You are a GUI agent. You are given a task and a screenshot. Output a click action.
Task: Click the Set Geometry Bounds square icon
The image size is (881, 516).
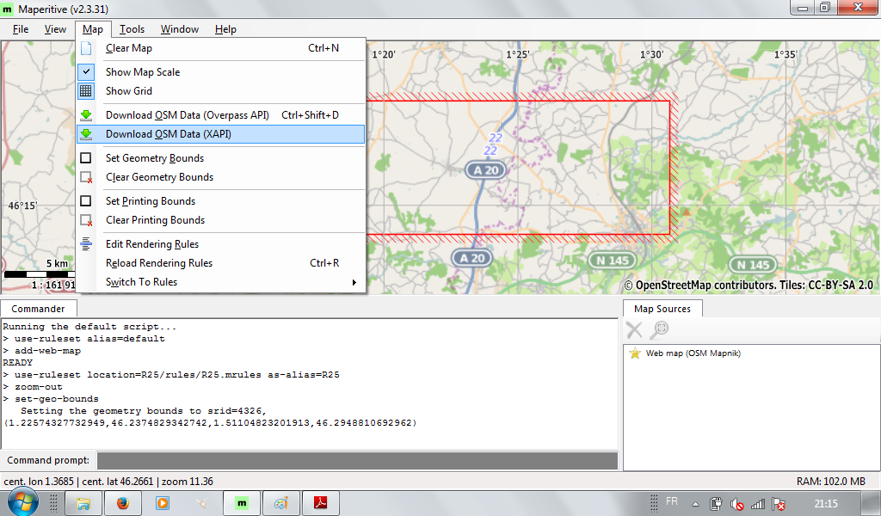(86, 158)
